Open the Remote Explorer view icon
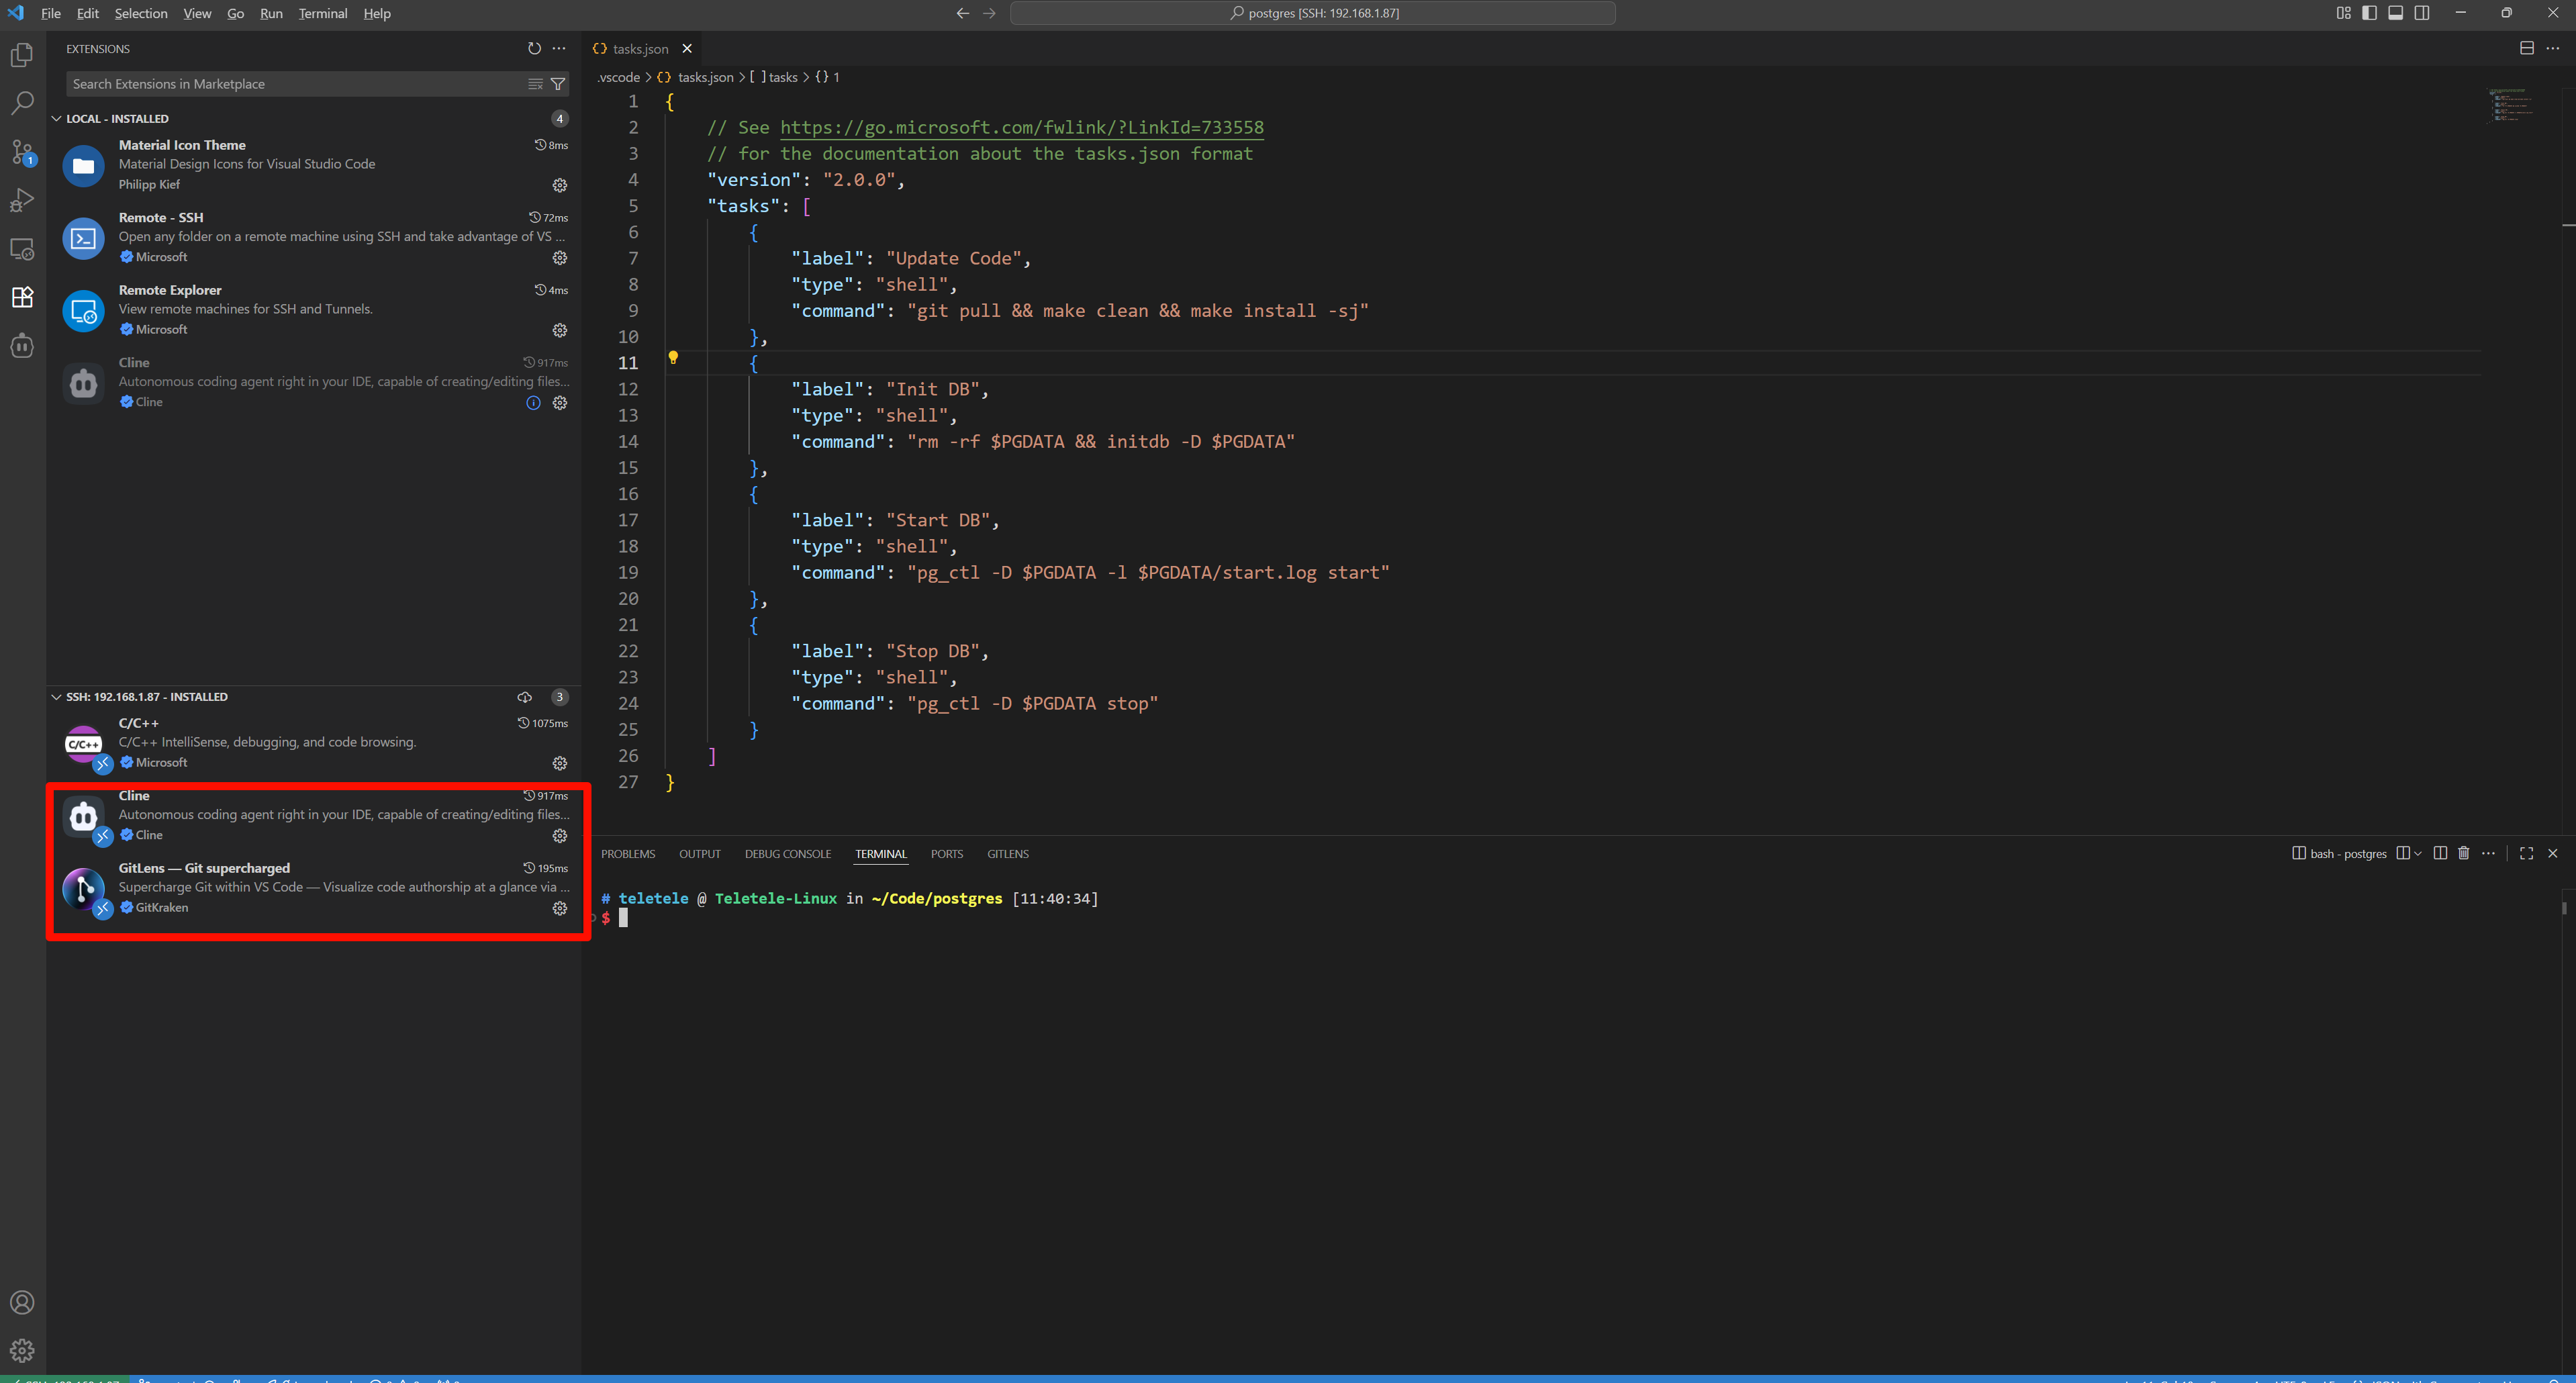This screenshot has height=1383, width=2576. tap(22, 249)
